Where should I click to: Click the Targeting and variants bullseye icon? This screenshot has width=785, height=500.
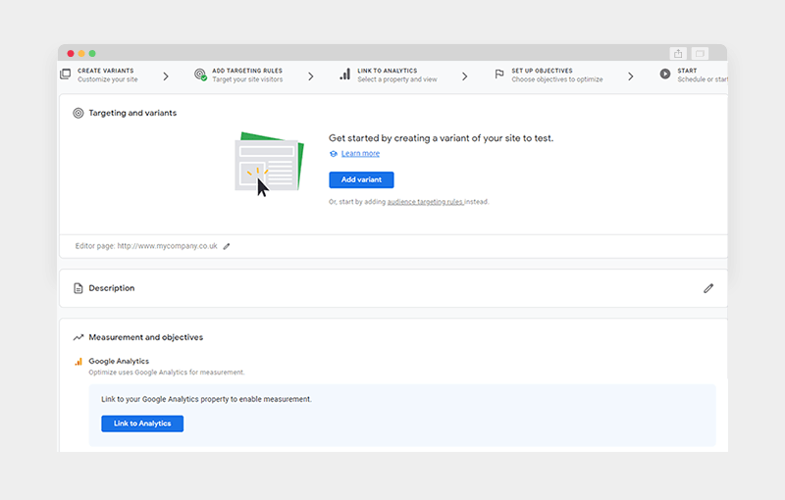tap(78, 113)
